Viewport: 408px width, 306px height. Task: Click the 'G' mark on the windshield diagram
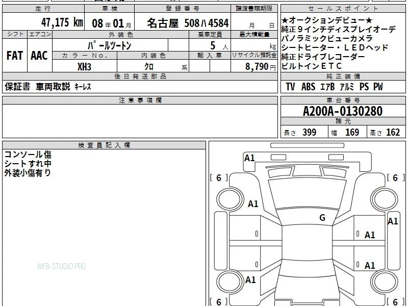pos(322,218)
